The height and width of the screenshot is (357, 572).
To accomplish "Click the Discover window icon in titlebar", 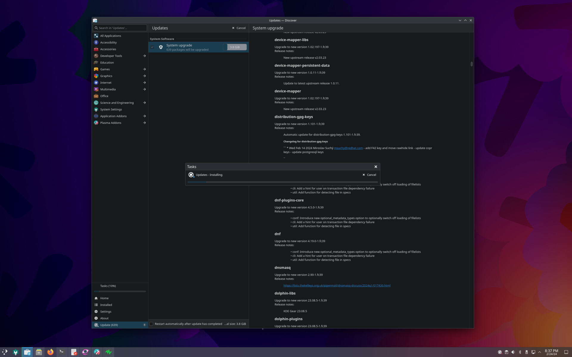I will coord(95,21).
